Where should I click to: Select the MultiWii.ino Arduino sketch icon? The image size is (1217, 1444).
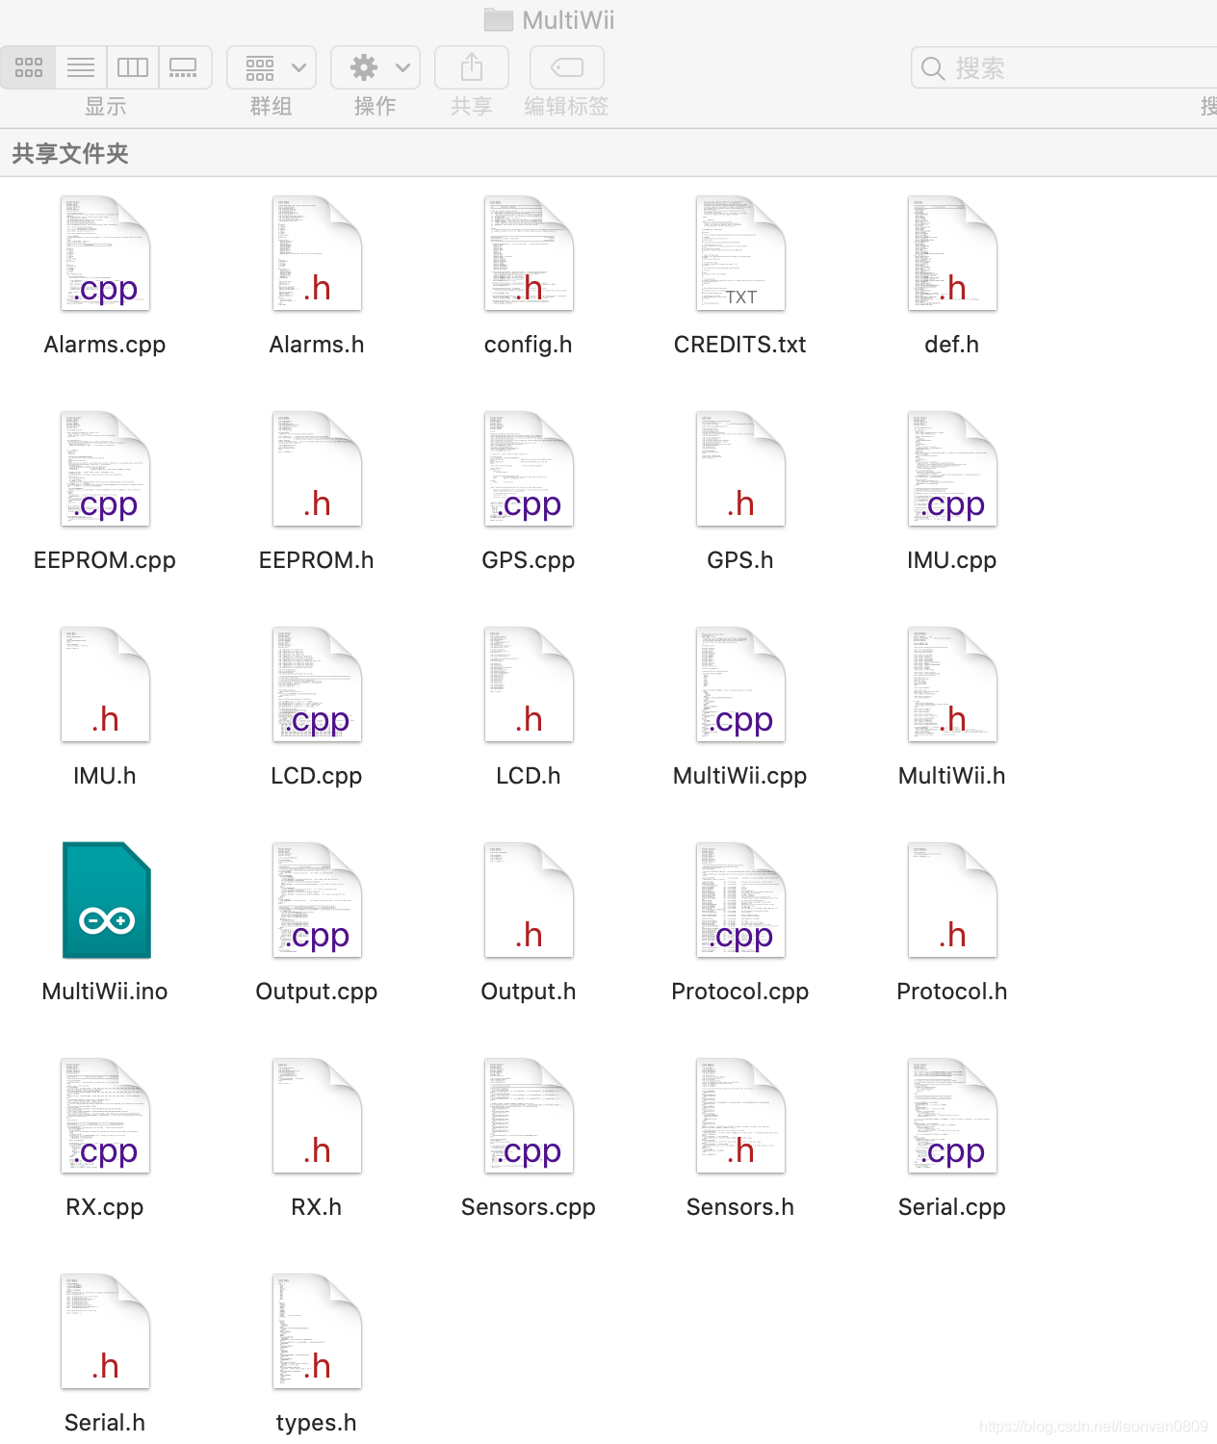(106, 900)
